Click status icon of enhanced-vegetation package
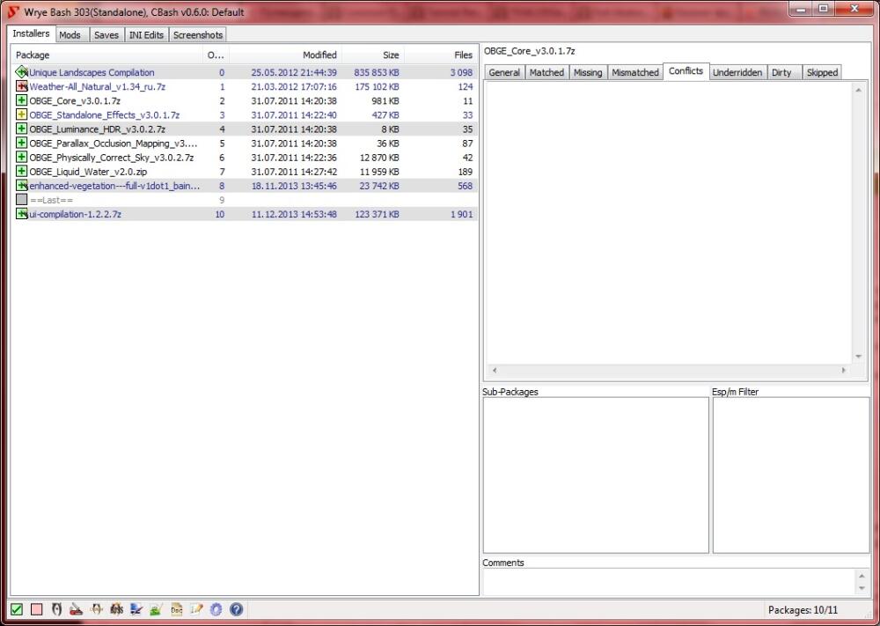 (21, 185)
